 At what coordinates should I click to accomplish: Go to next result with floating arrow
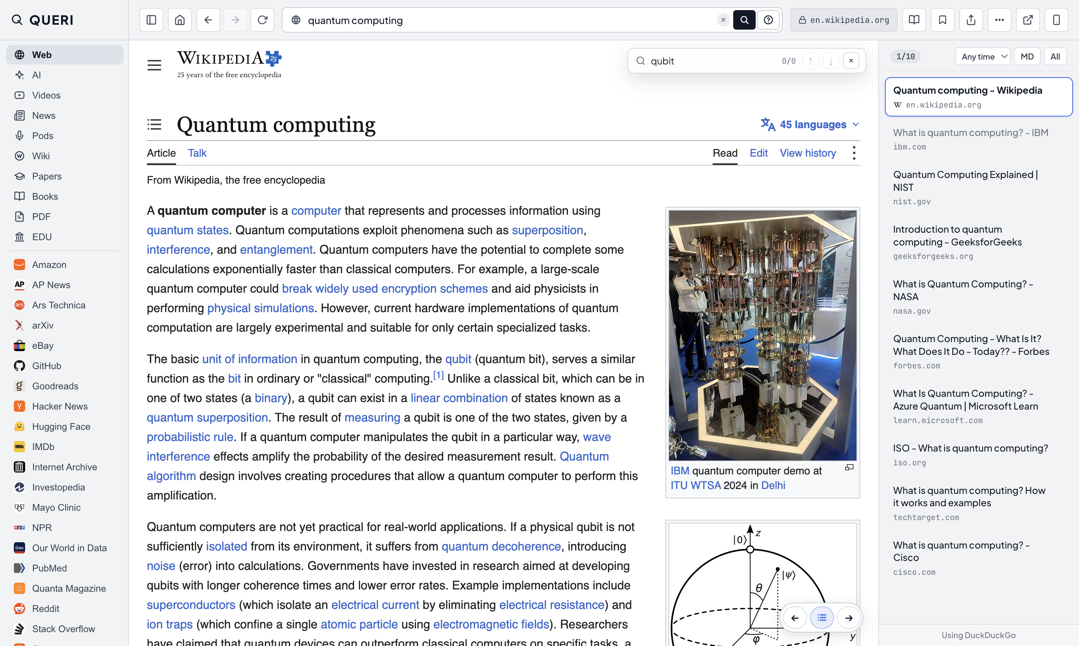pyautogui.click(x=849, y=618)
